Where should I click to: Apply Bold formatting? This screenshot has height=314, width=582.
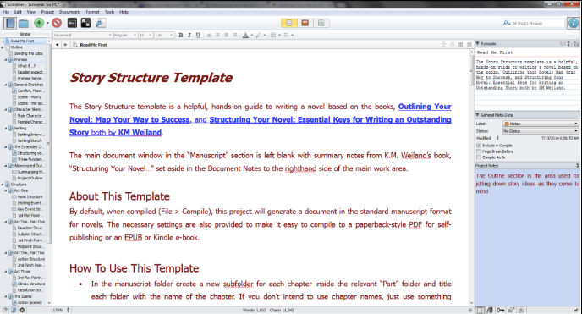point(181,35)
